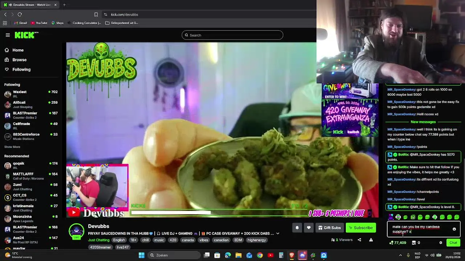This screenshot has height=261, width=465.
Task: Open the Geïmporteerd bookmarks folder
Action: click(x=122, y=23)
